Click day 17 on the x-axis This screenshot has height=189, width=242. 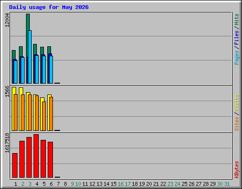coord(128,184)
